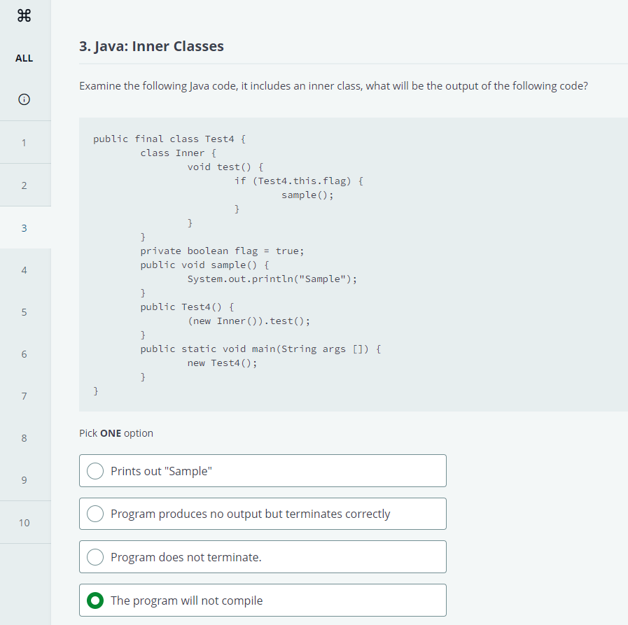Select question 3 in the navigation
The height and width of the screenshot is (625, 628).
25,228
